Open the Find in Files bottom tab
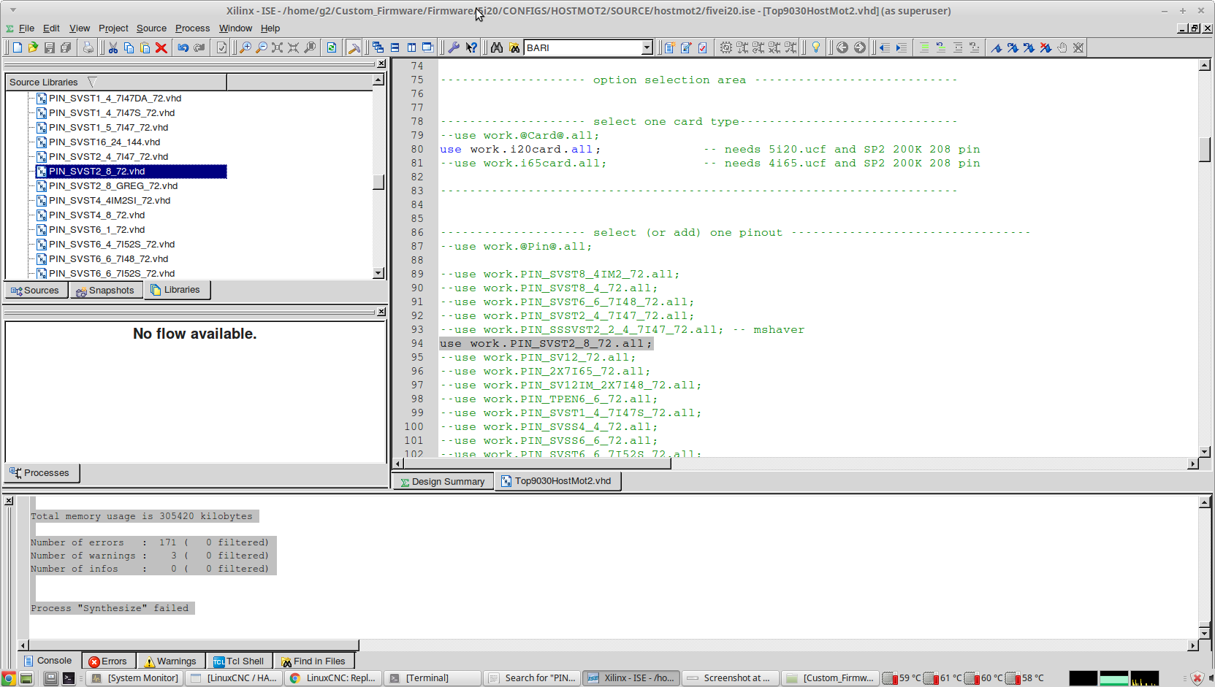The width and height of the screenshot is (1215, 687). pyautogui.click(x=313, y=661)
